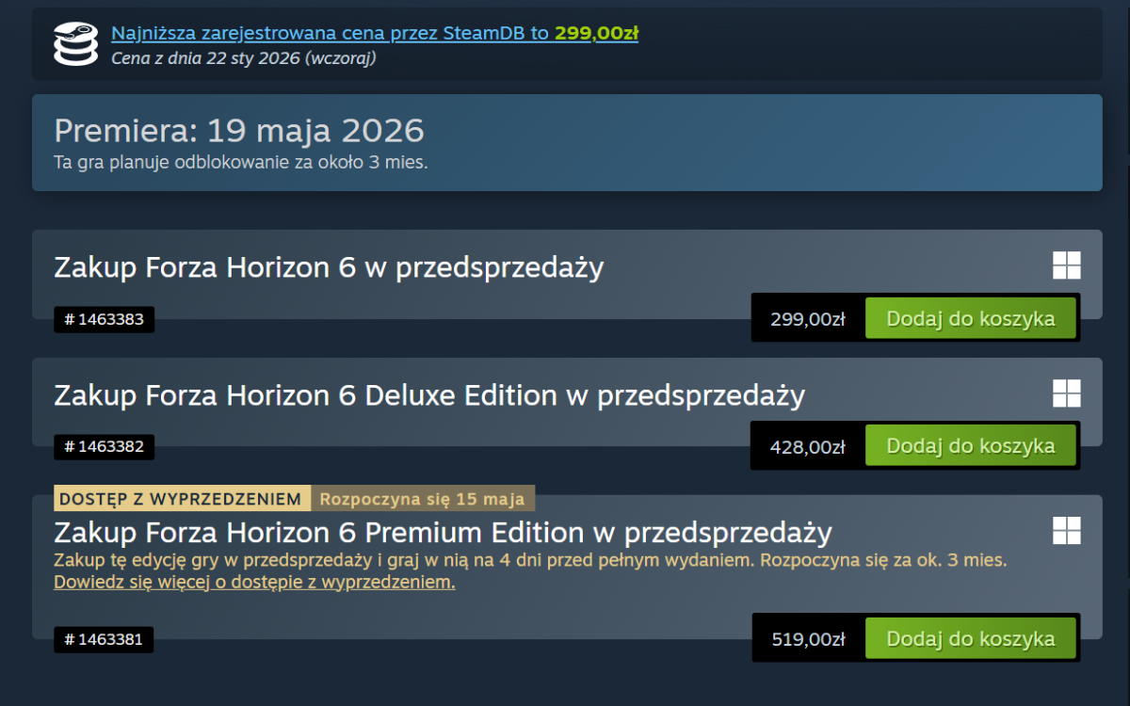The image size is (1130, 706).
Task: Click the SteamDB logo icon
Action: click(75, 44)
